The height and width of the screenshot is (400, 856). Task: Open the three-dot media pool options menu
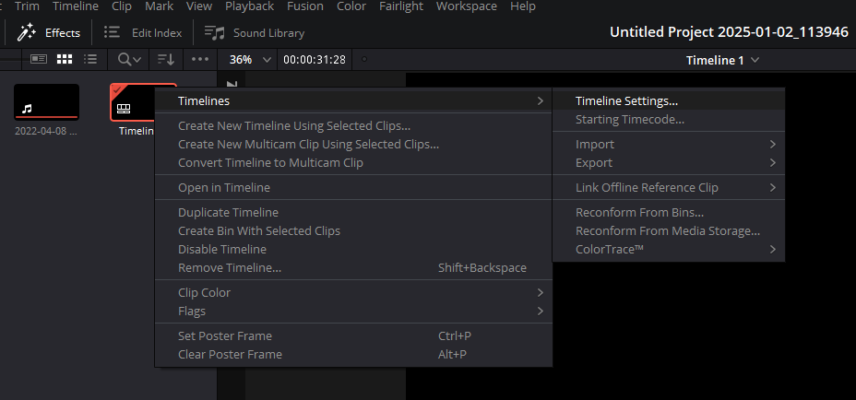(199, 59)
